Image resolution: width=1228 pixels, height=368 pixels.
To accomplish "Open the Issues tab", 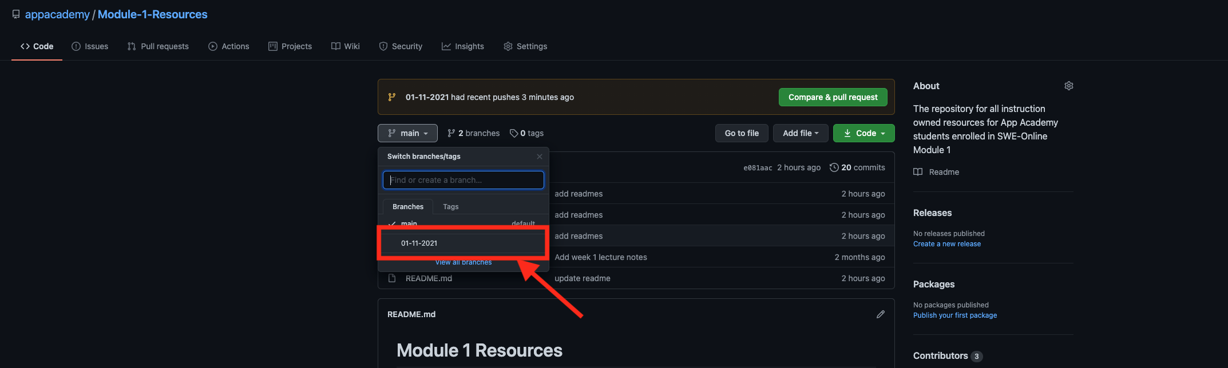I will [90, 46].
